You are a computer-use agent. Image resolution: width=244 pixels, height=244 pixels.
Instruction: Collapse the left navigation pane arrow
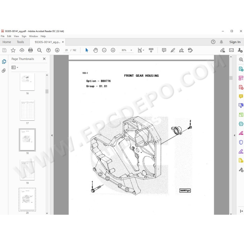pos(52,135)
